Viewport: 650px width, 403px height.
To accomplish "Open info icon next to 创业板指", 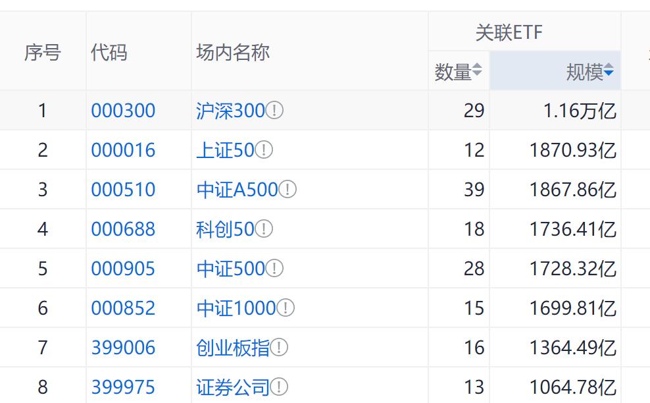I will [x=278, y=348].
